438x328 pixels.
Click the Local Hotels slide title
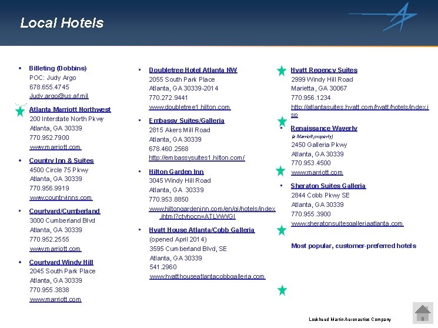click(x=62, y=23)
